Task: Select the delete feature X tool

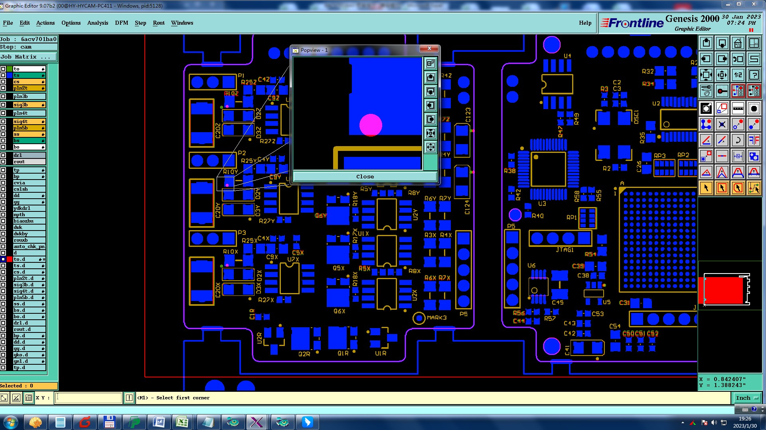Action: tap(722, 124)
